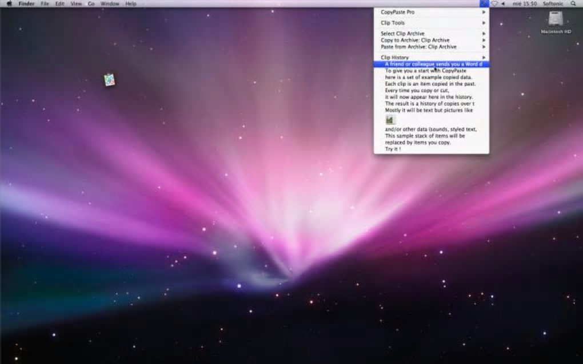This screenshot has height=364, width=583.
Task: Expand the Clip Tools submenu arrow
Action: point(484,23)
